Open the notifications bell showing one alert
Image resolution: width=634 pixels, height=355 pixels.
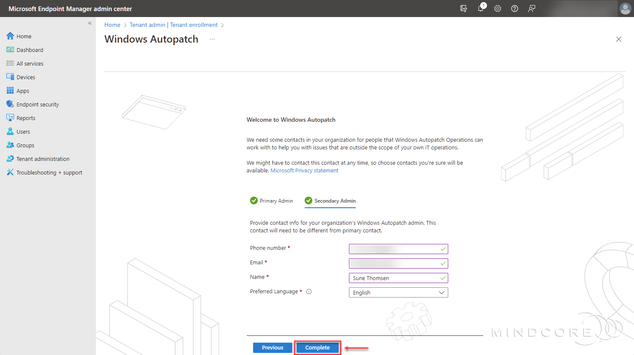tap(481, 9)
